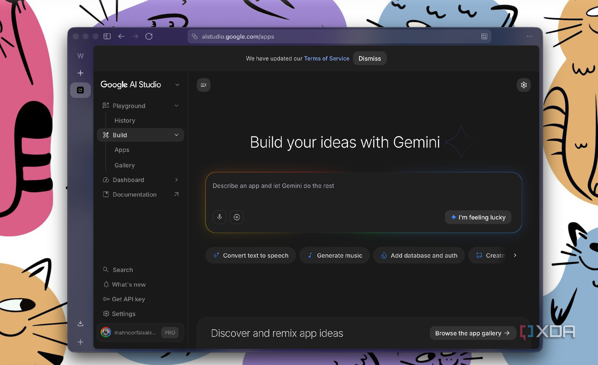Collapse the AI Studio navigation panel icon
598x365 pixels.
(x=204, y=85)
